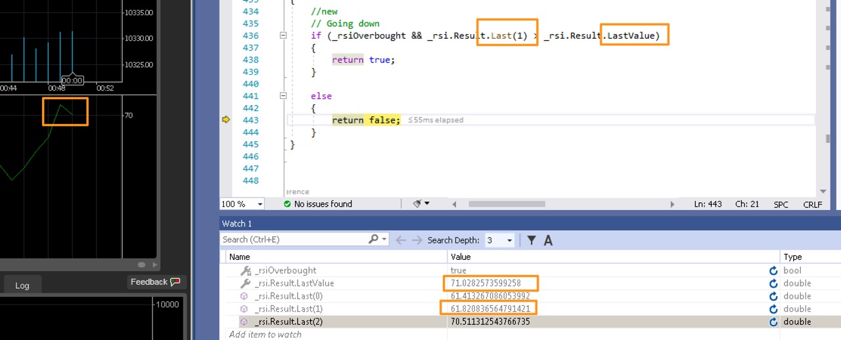
Task: Click the yellow execution pointer arrow at line 443
Action: point(226,119)
